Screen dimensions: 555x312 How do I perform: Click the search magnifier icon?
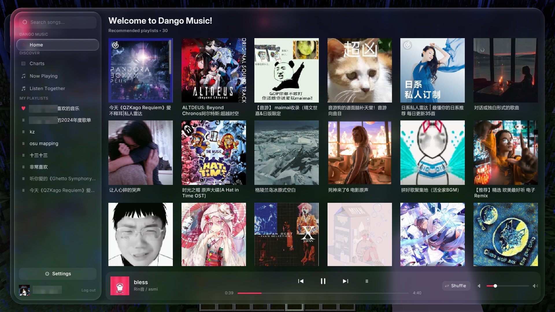pyautogui.click(x=25, y=22)
